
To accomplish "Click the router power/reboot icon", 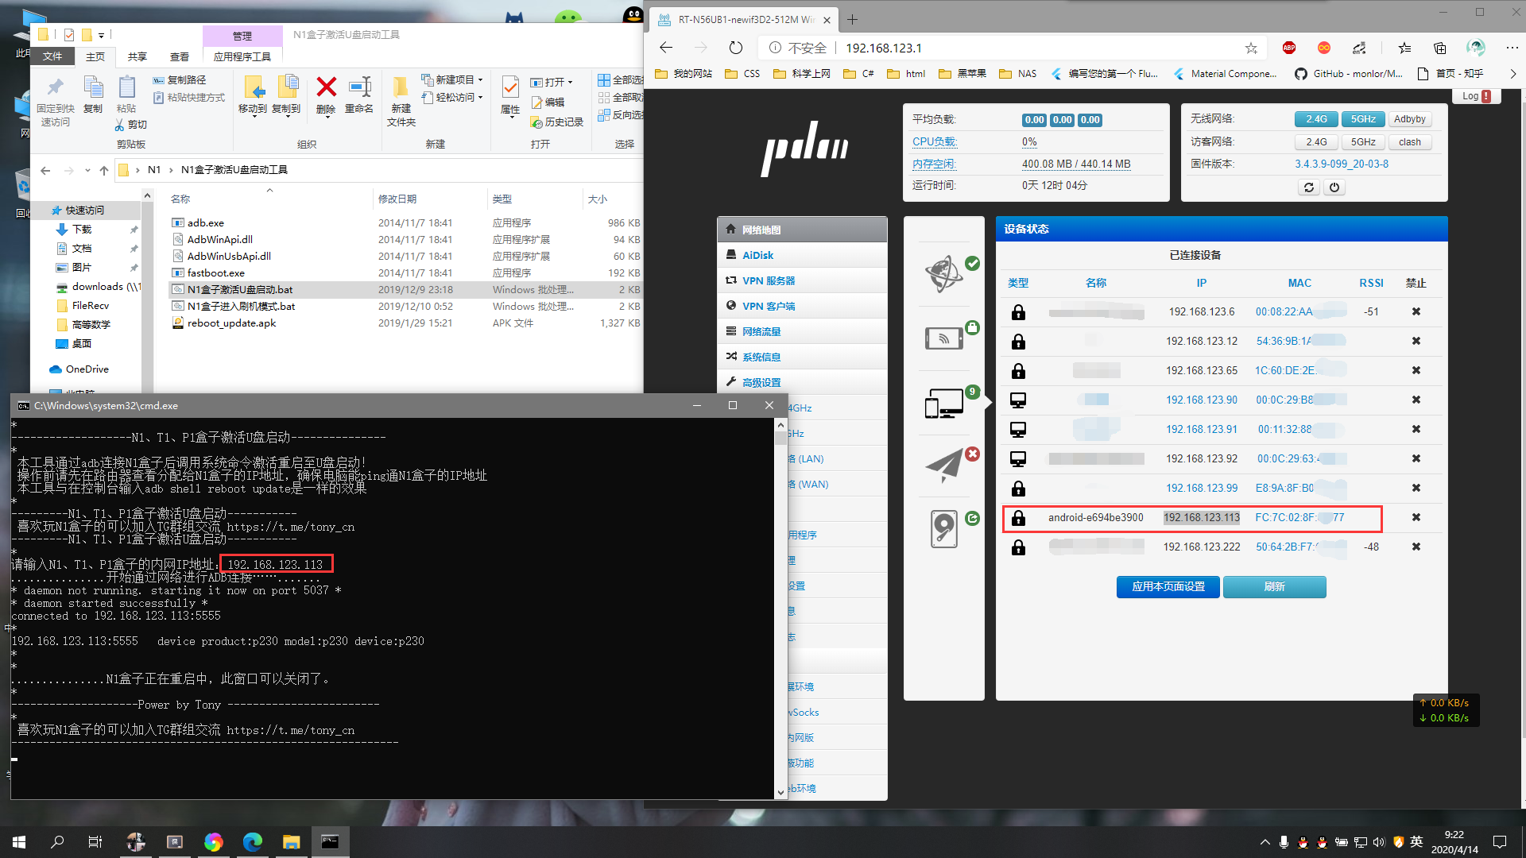I will coord(1334,187).
